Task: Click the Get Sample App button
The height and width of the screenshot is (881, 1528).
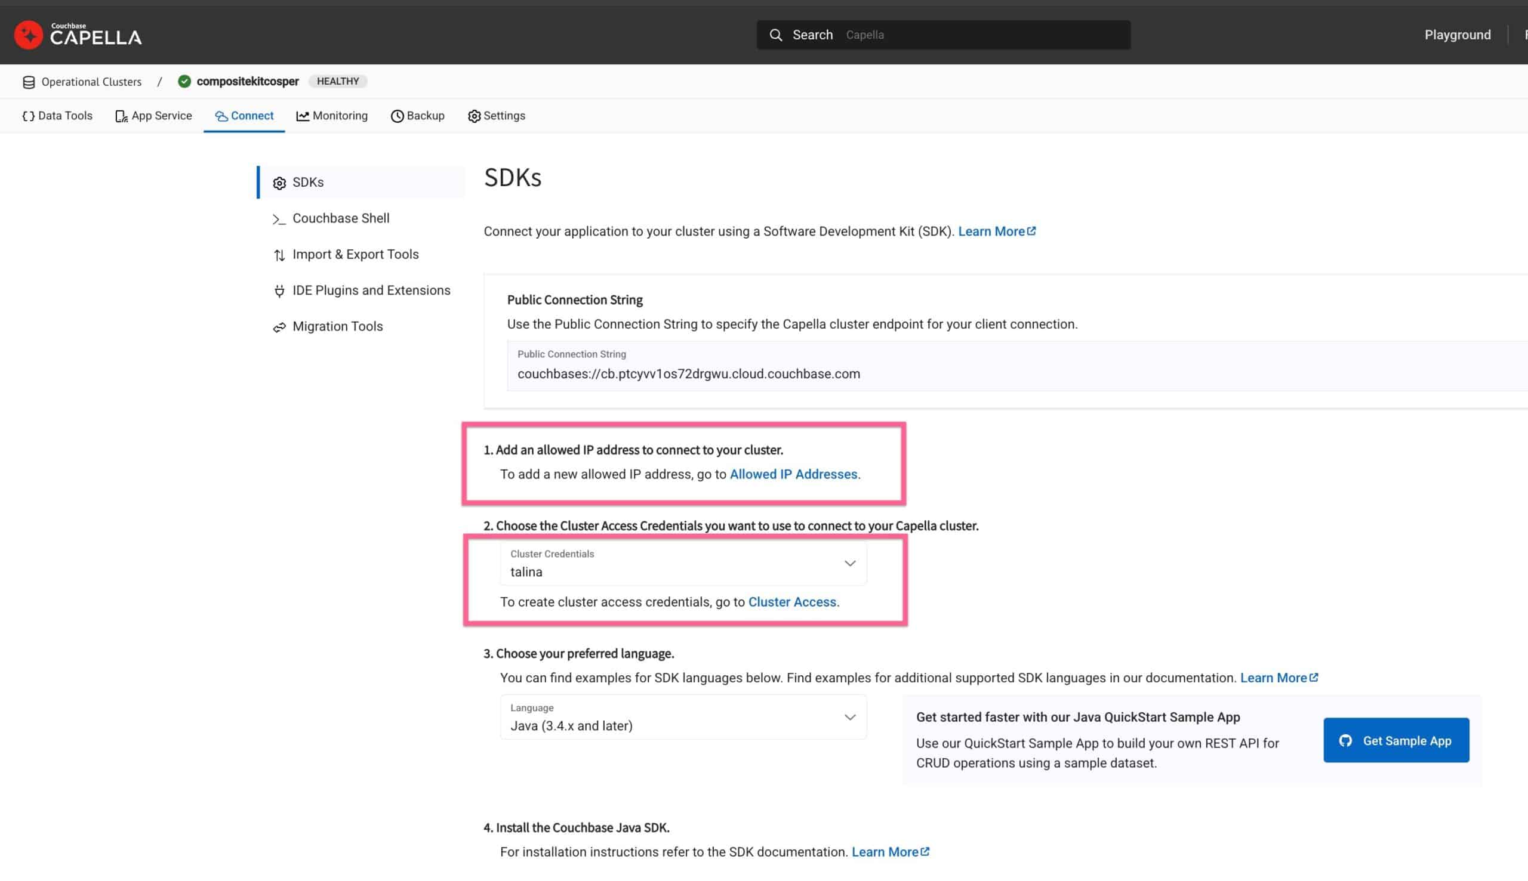Action: pos(1395,741)
